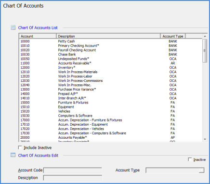The width and height of the screenshot is (210, 184).
Task: Click the Chart Of Accounts Edit section icon
Action: (x=13, y=155)
